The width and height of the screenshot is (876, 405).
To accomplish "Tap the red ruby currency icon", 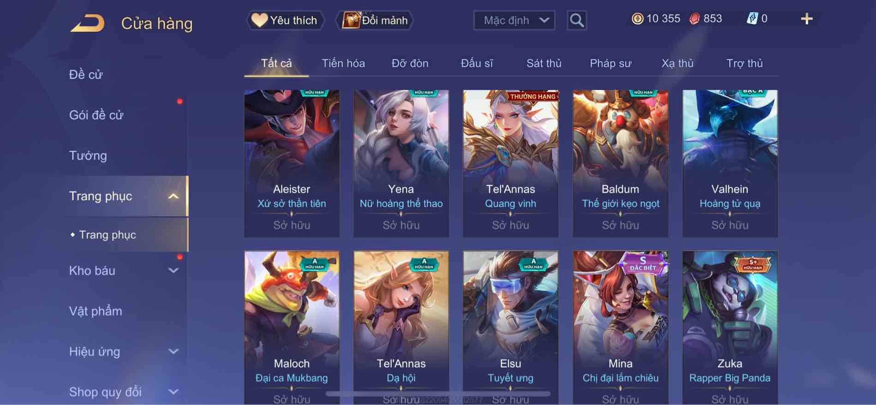I will [694, 19].
